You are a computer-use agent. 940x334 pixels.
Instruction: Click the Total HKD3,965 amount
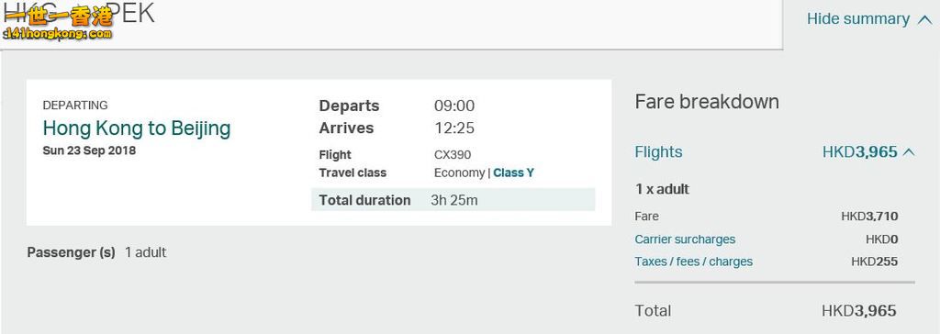pyautogui.click(x=858, y=311)
